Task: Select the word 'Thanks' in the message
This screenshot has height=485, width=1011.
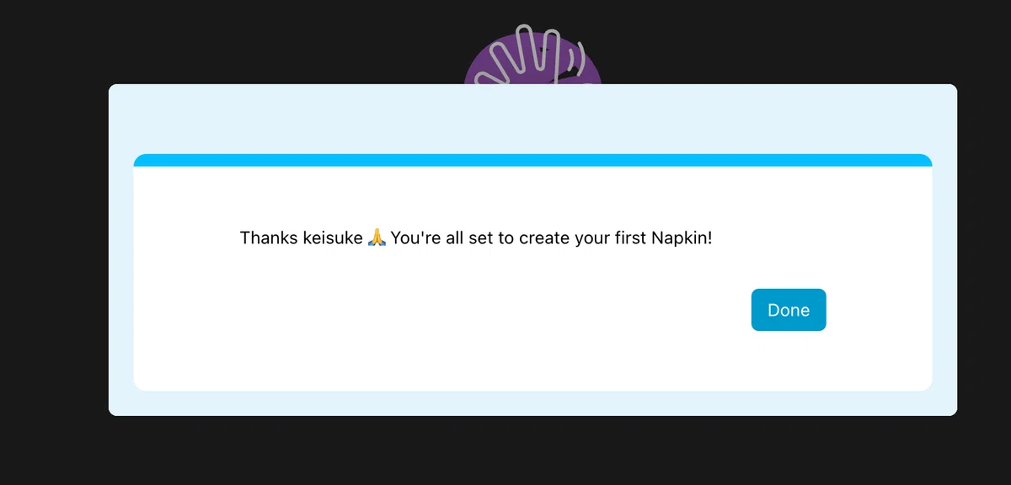Action: click(269, 237)
